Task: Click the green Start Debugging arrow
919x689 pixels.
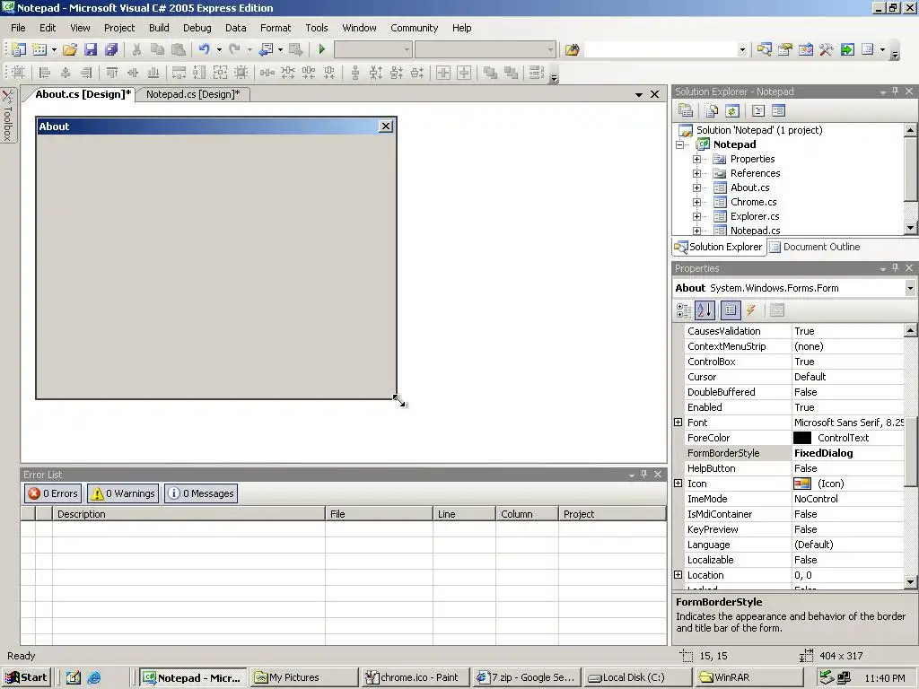Action: 321,50
